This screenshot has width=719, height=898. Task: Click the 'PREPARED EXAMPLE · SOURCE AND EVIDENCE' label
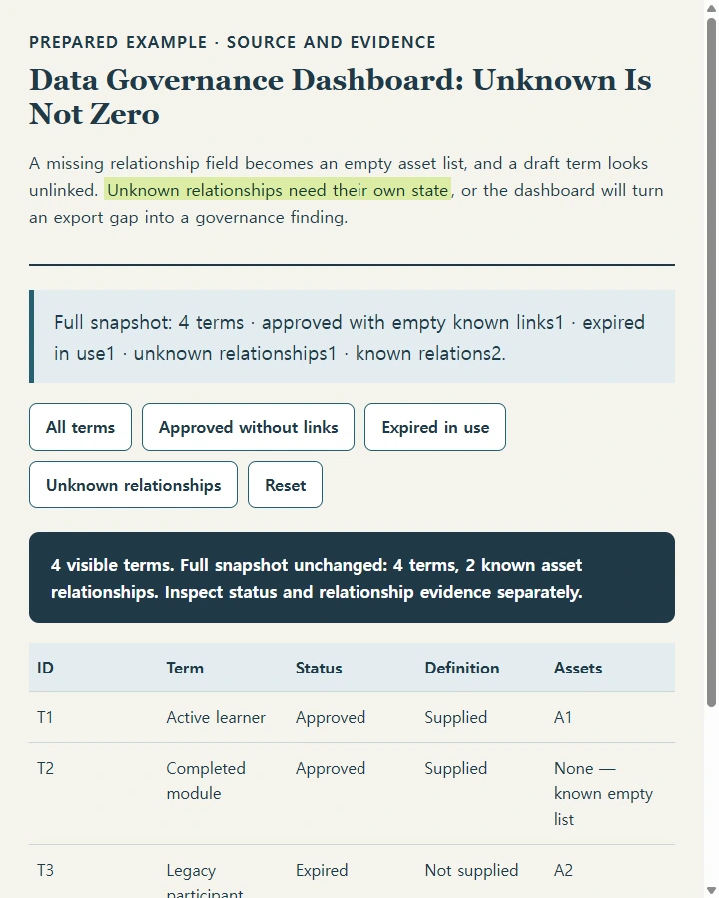233,42
